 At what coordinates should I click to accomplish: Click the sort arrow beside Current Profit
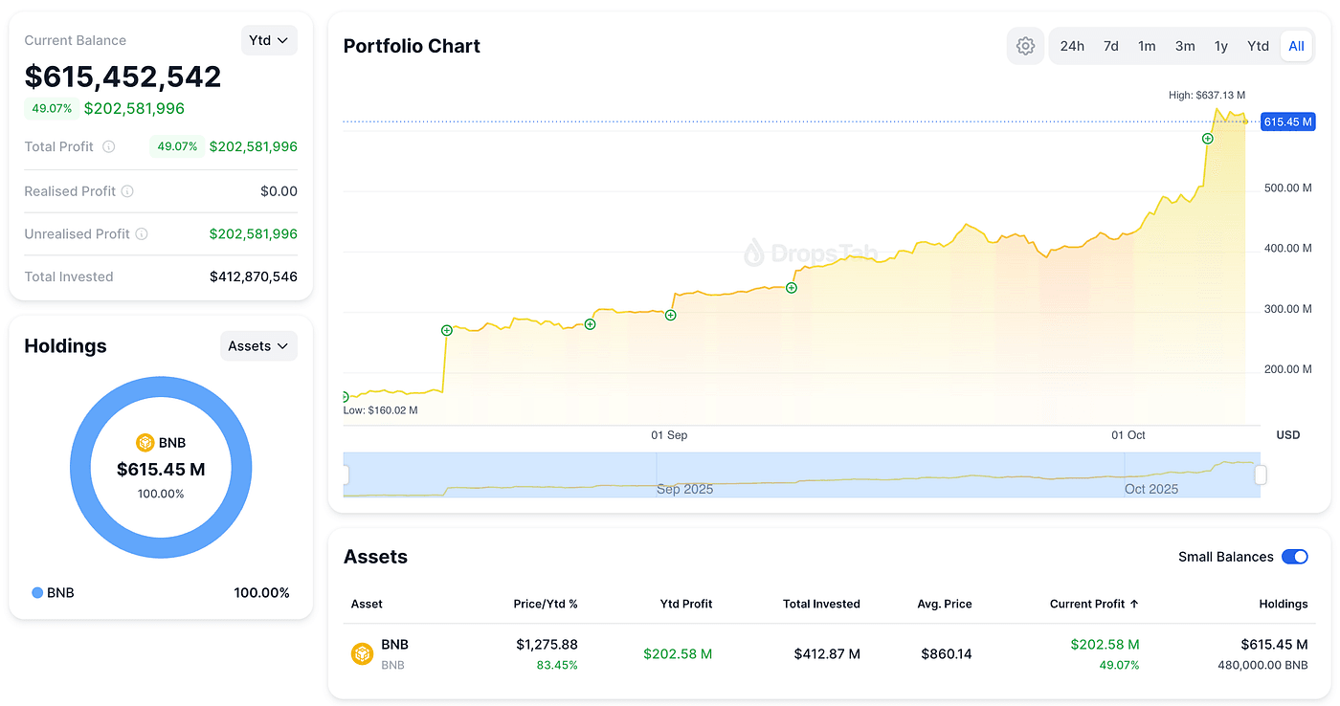(1134, 604)
